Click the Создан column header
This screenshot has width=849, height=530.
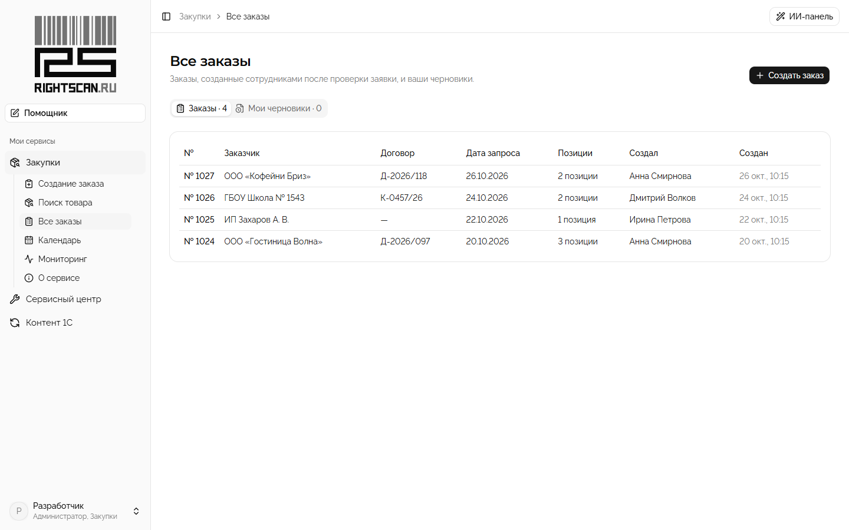point(753,153)
